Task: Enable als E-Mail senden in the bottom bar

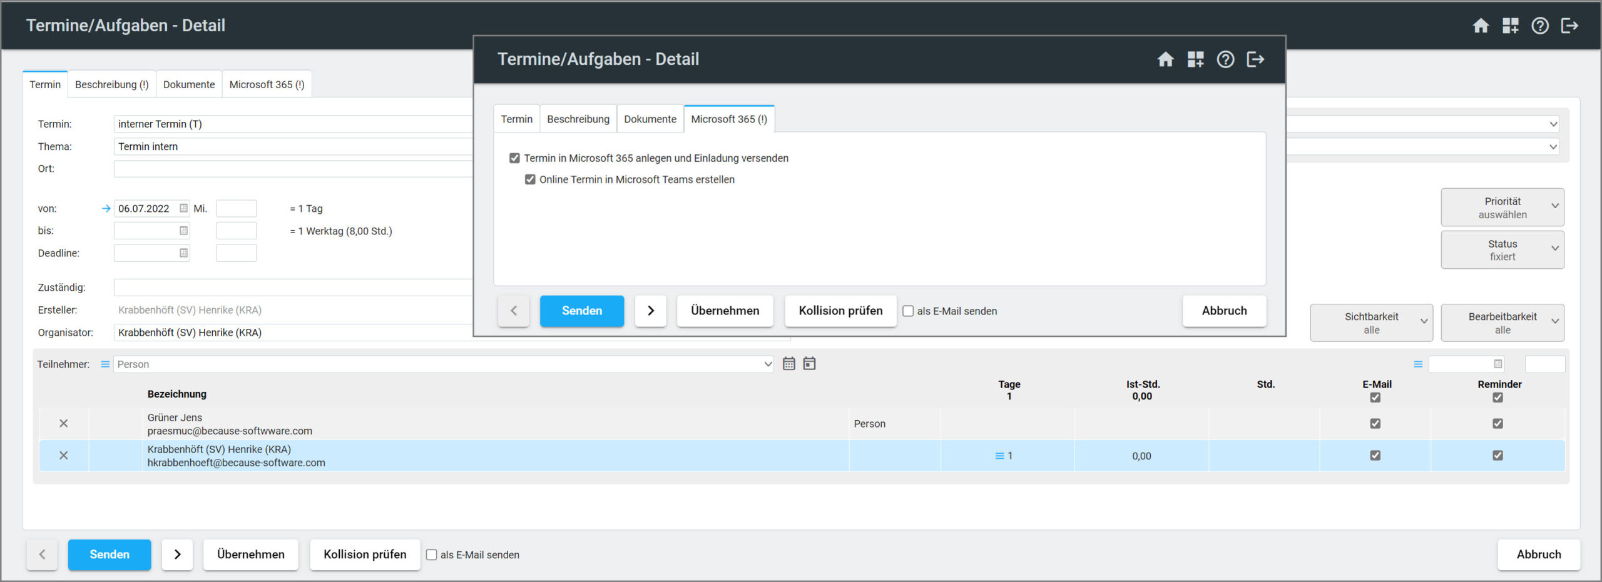Action: [x=432, y=554]
